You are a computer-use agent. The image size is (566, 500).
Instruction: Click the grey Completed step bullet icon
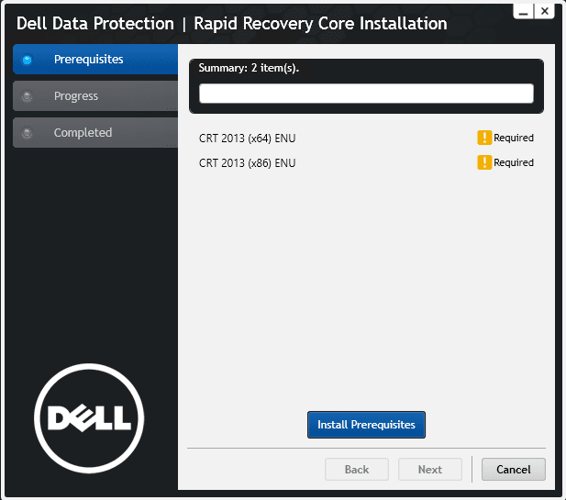point(27,133)
